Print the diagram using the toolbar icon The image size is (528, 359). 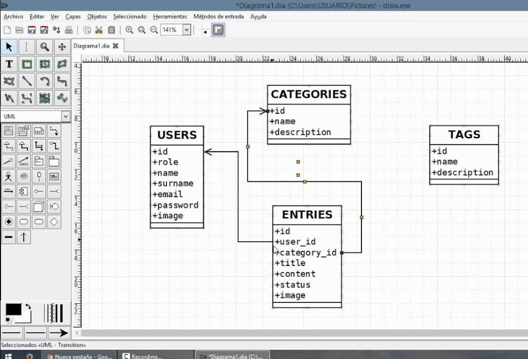pos(68,29)
